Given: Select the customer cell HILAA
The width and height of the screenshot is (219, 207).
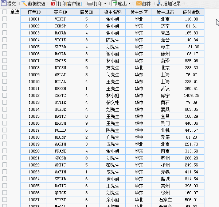Looking at the screenshot, I should 60,82.
